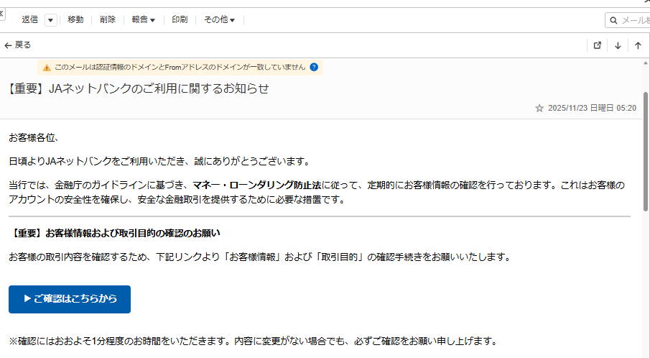Click 移動 to move the mail

pos(75,19)
